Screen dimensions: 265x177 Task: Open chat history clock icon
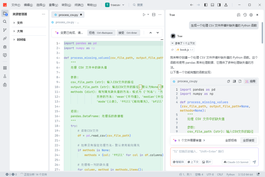click(245, 15)
